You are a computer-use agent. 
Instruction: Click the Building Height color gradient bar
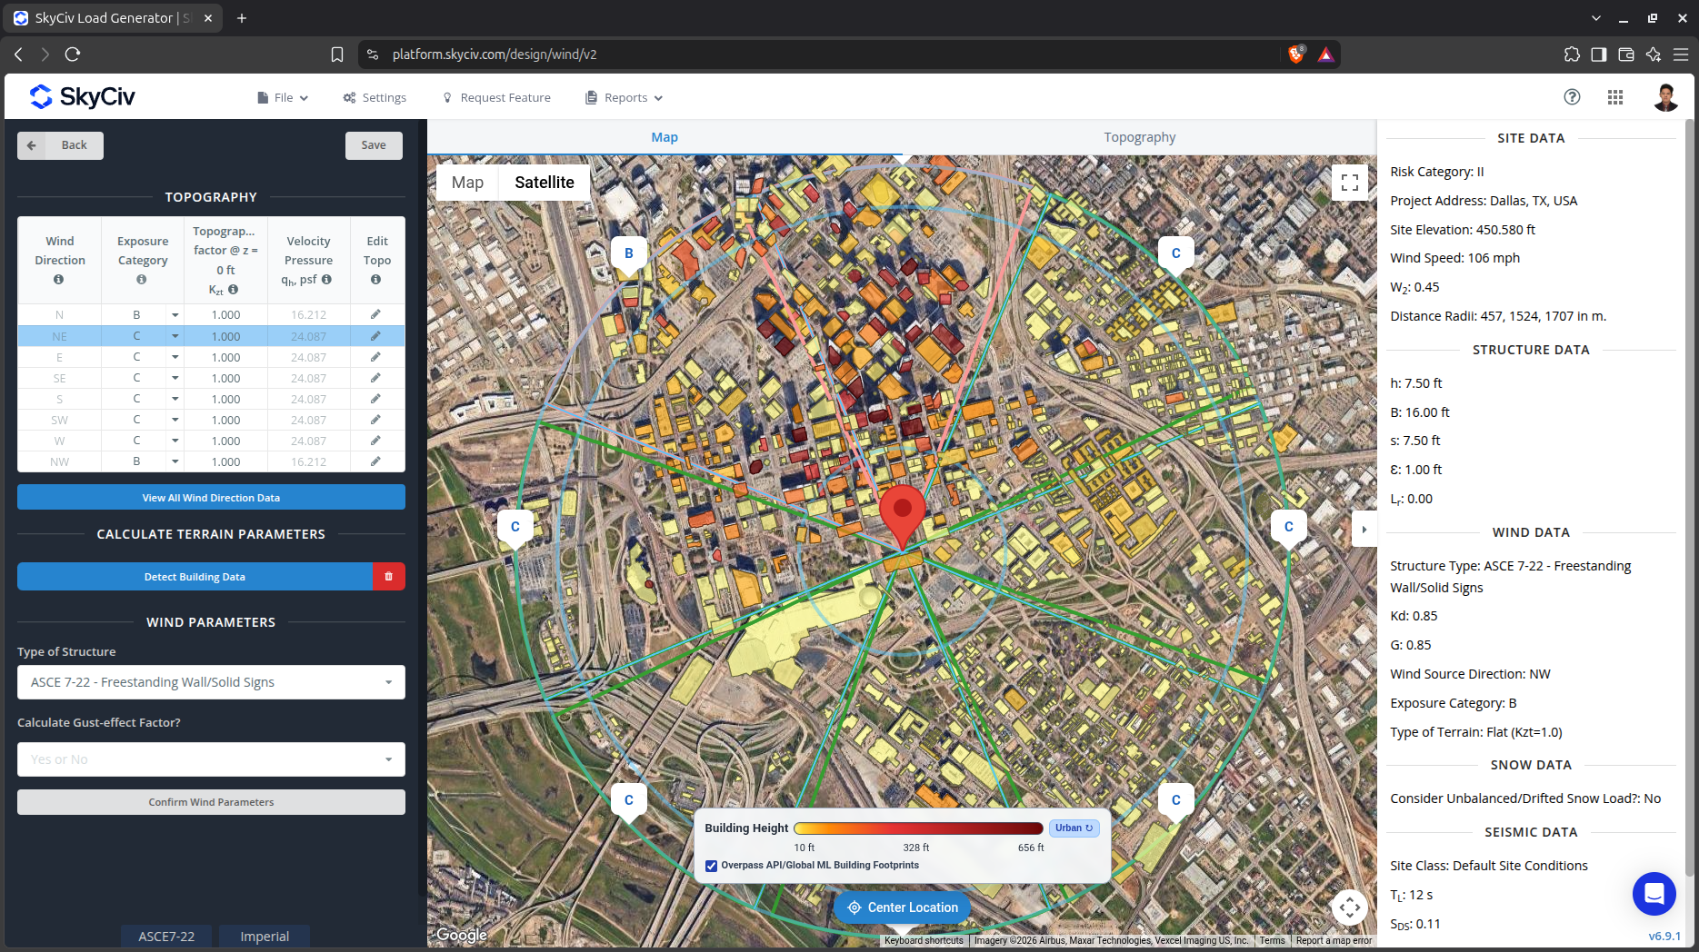tap(918, 828)
